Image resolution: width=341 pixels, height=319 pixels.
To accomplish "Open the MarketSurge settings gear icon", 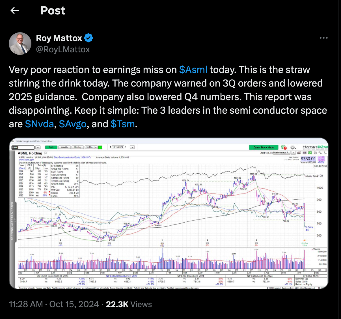I will [x=292, y=147].
